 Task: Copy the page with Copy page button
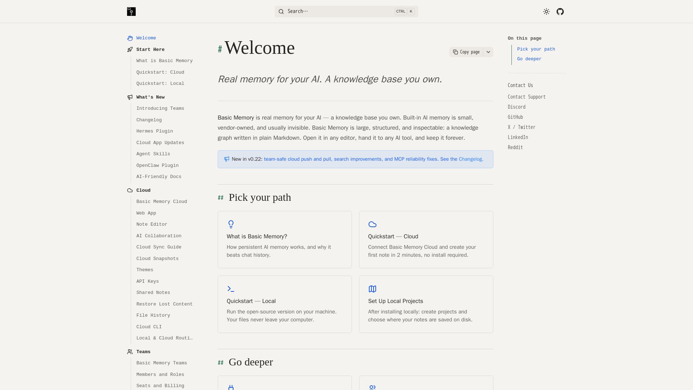point(466,52)
